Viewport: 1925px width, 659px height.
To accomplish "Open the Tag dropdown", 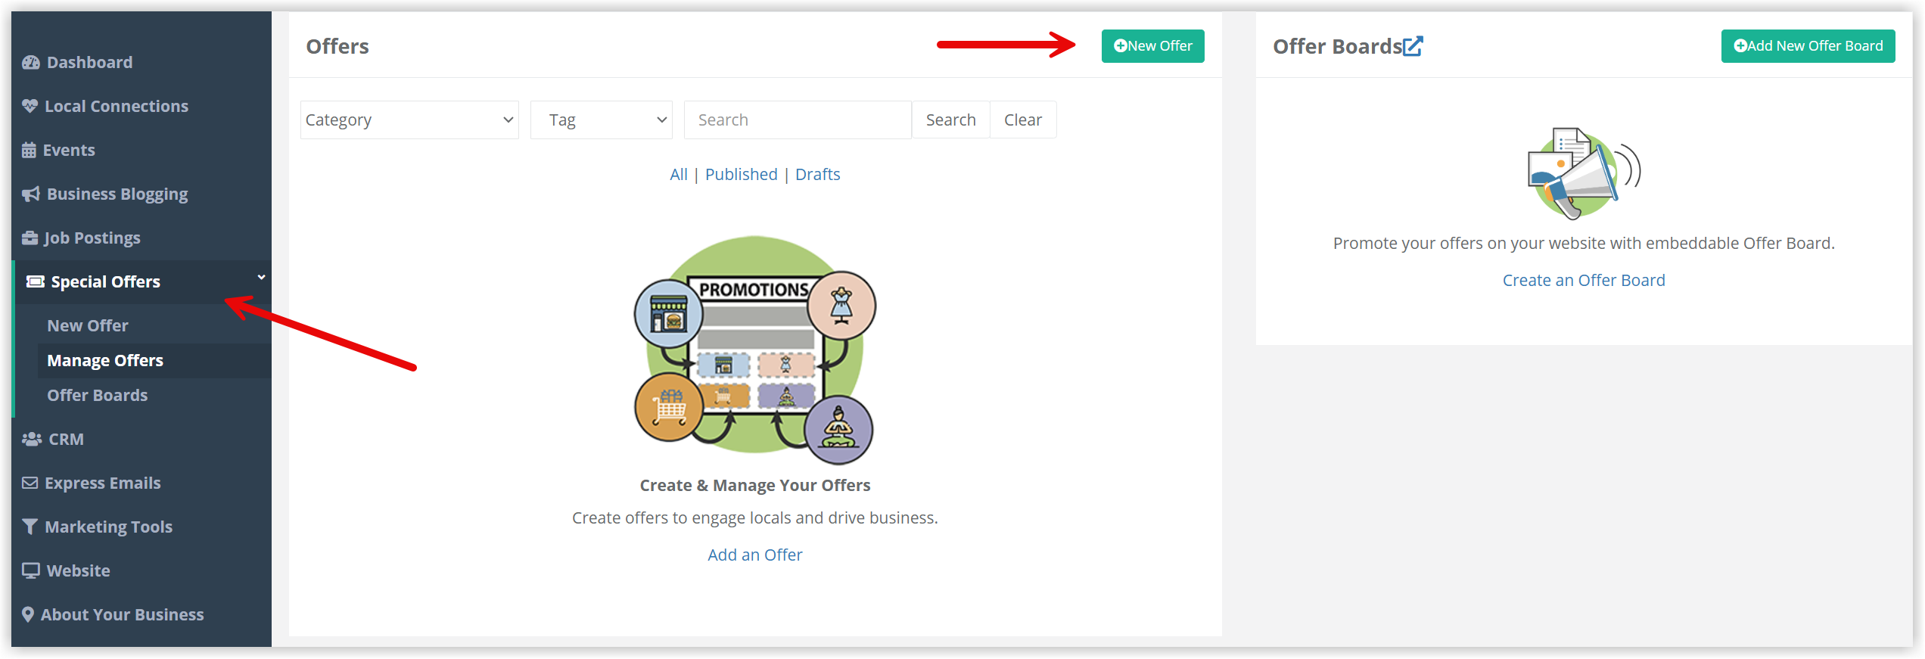I will (602, 120).
